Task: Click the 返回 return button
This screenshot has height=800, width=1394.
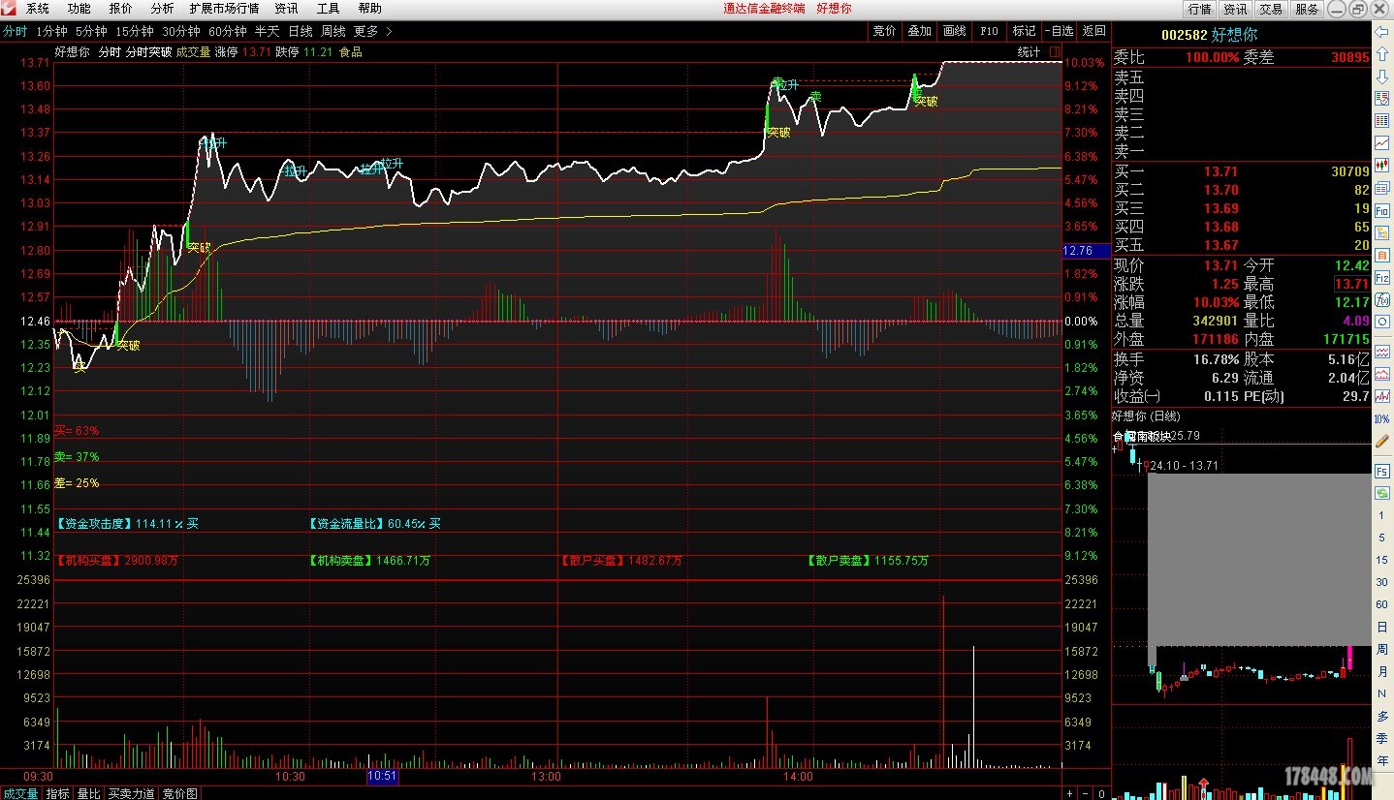Action: (1094, 31)
